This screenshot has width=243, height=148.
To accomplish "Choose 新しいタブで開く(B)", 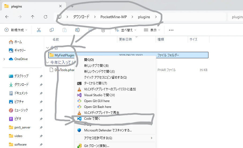I will 115,66.
